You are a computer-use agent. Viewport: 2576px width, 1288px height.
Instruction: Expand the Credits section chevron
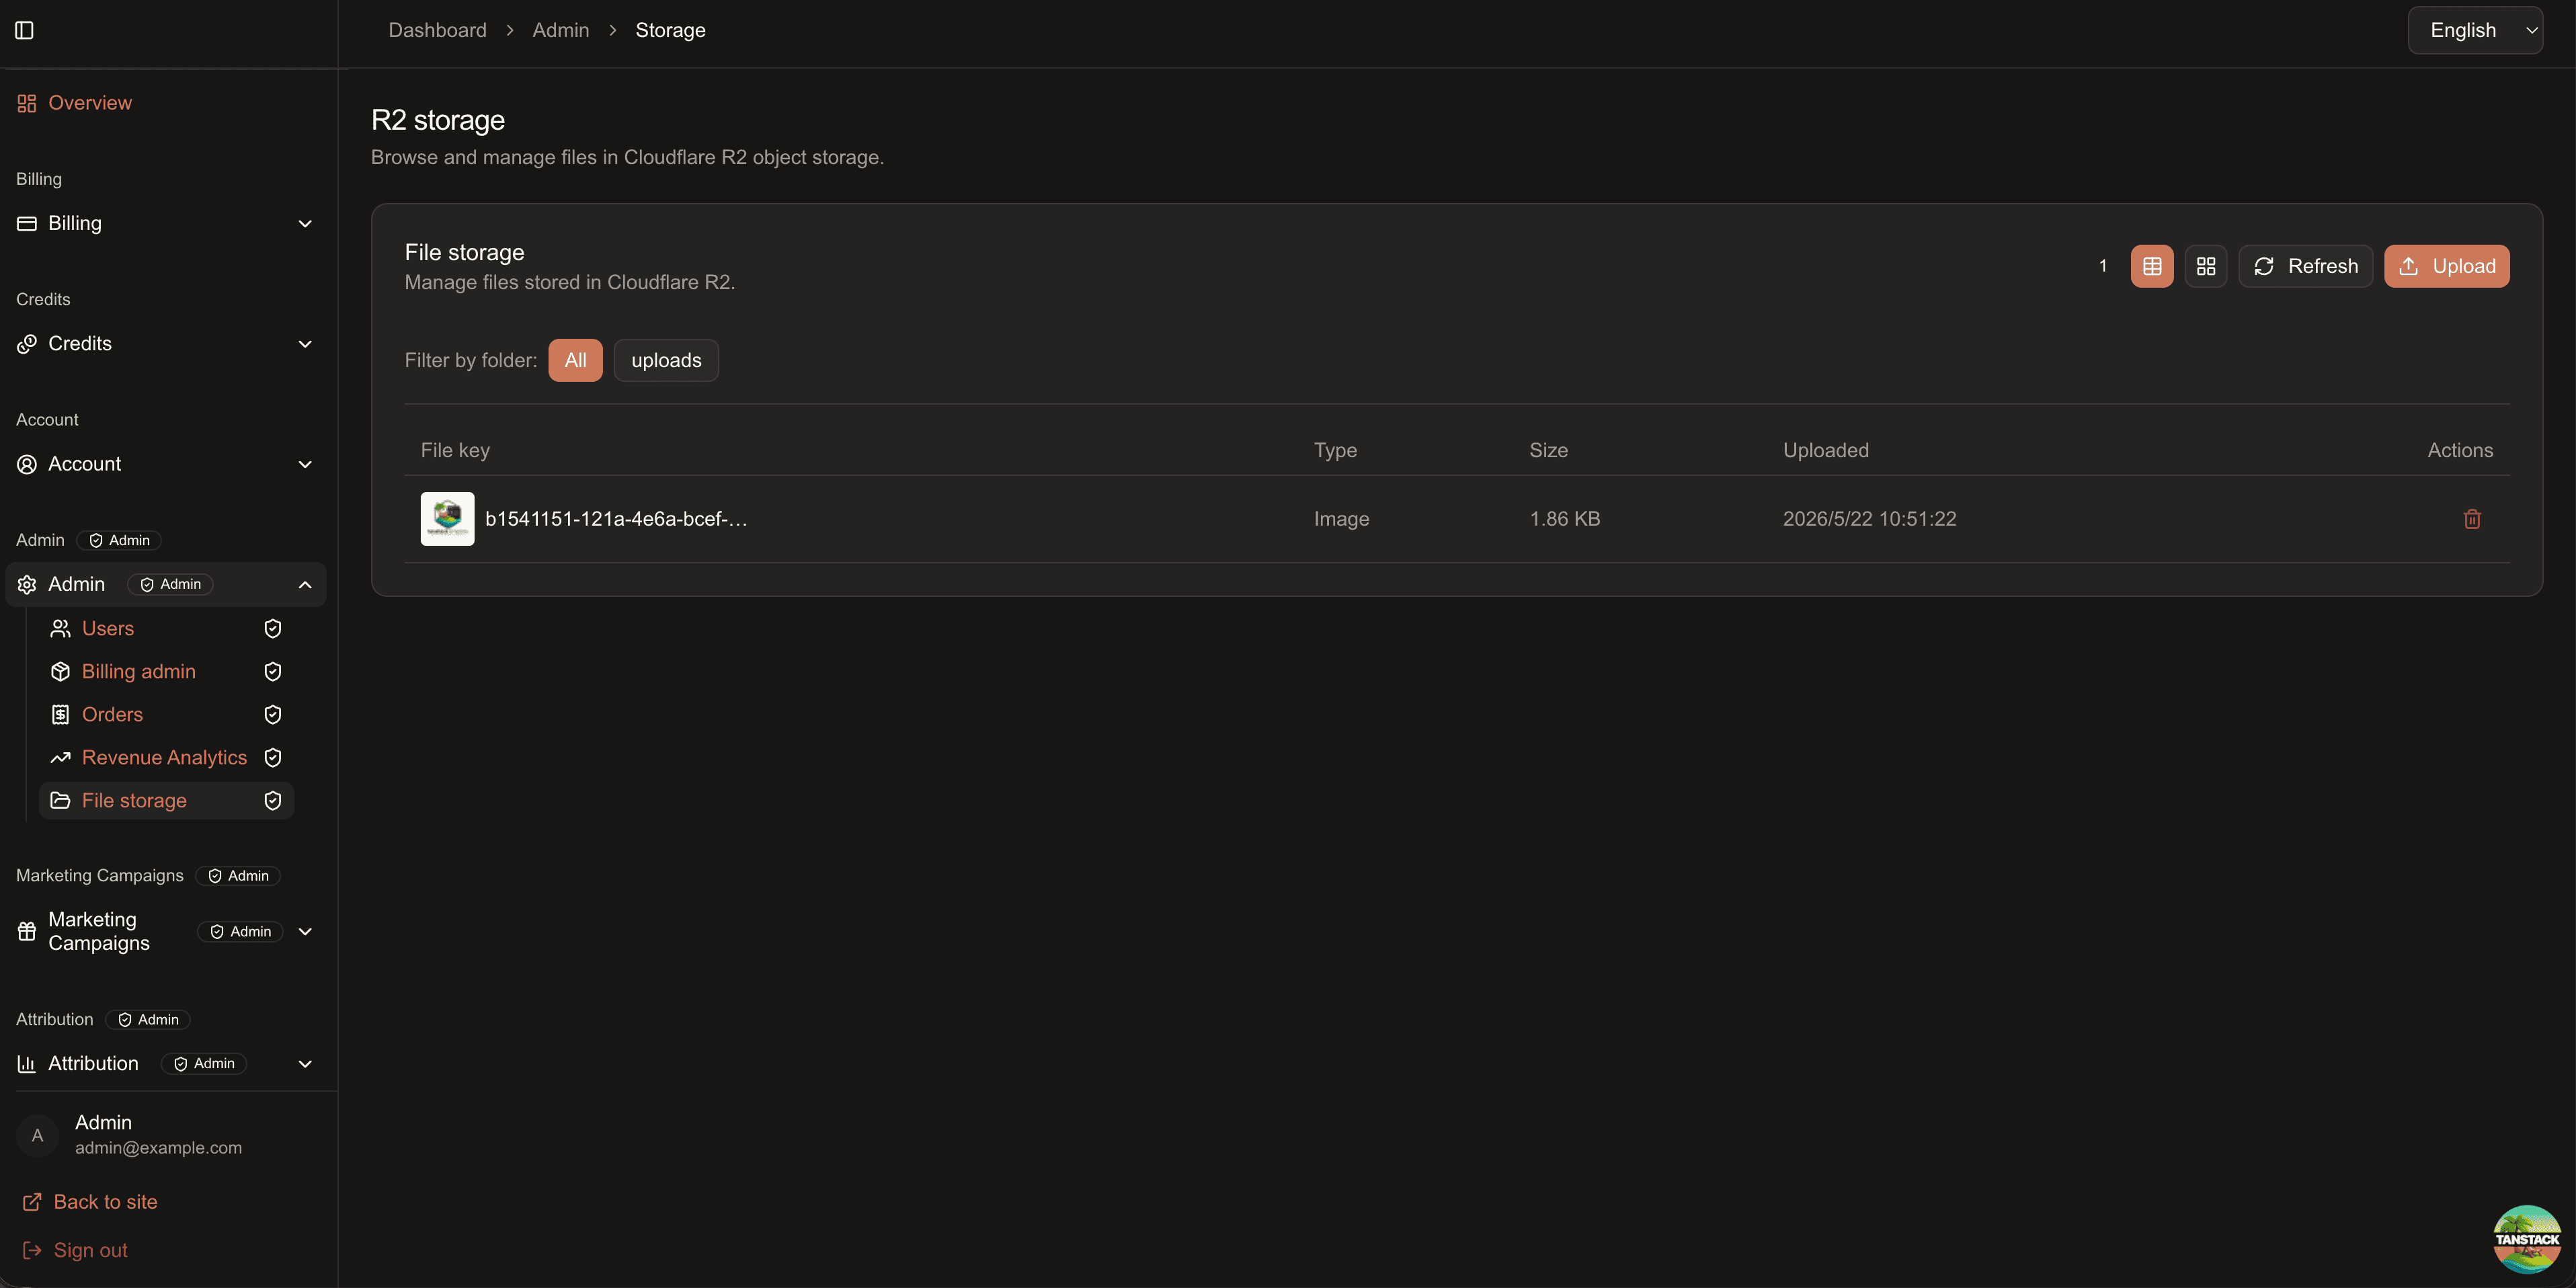(x=305, y=343)
